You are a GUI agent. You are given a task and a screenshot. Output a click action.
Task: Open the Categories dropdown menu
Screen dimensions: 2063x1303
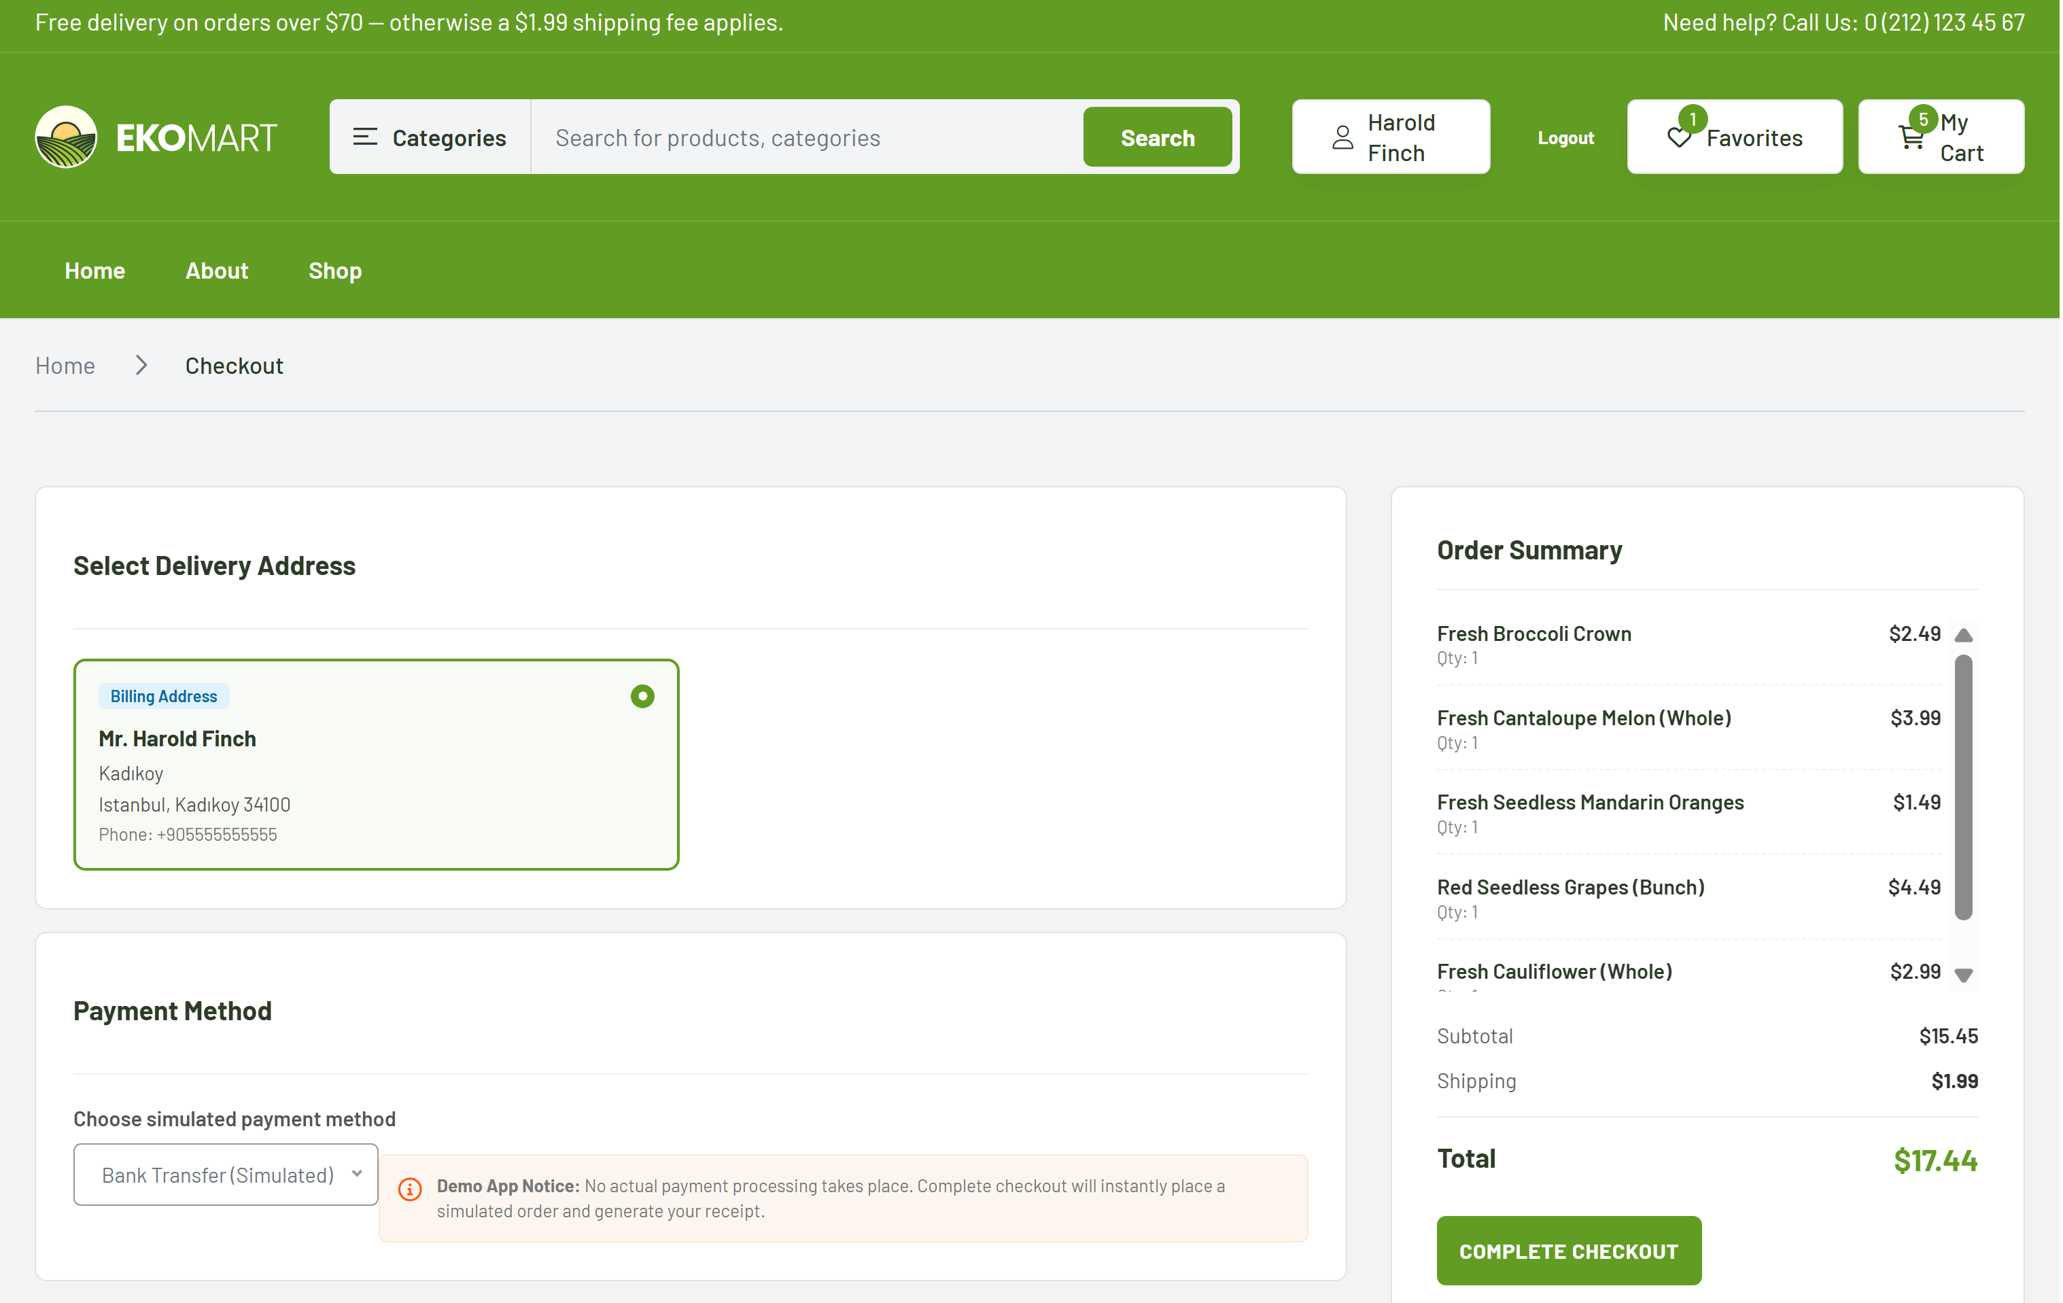[430, 137]
